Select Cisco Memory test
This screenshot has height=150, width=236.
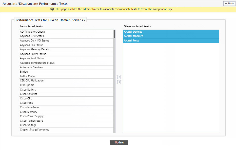[66, 112]
